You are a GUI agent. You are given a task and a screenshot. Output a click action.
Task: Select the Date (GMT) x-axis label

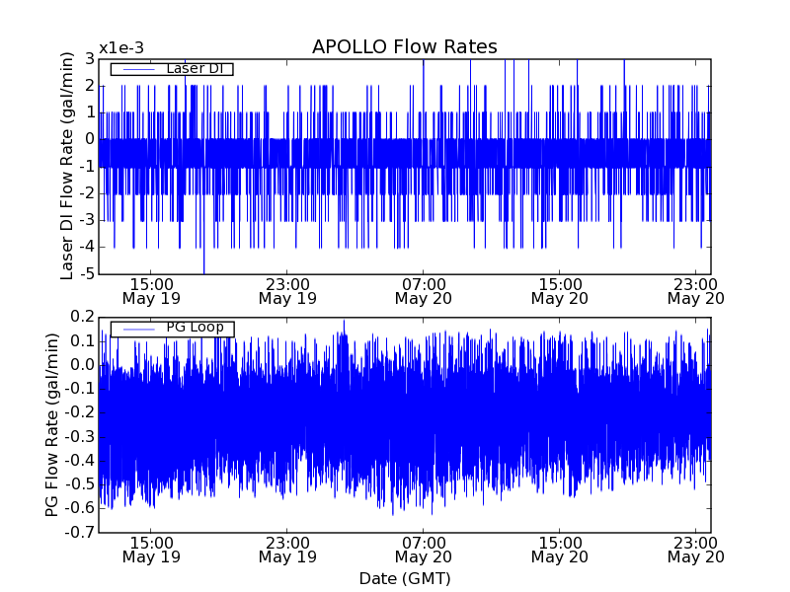(404, 578)
